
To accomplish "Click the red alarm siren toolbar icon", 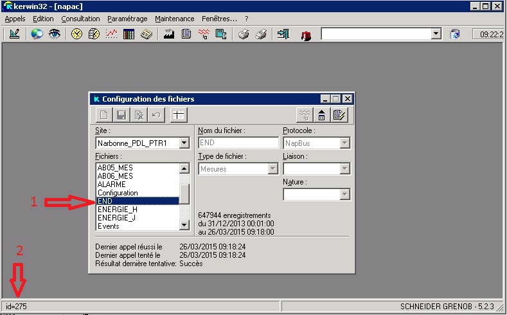I will tap(306, 35).
